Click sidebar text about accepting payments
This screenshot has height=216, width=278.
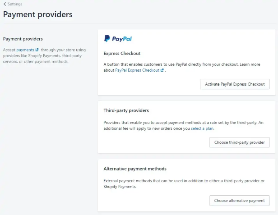[44, 55]
